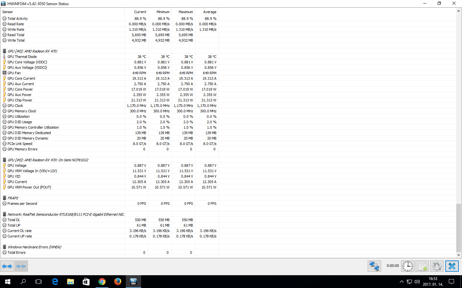Open Windows Start menu
The height and width of the screenshot is (288, 462).
point(8,282)
